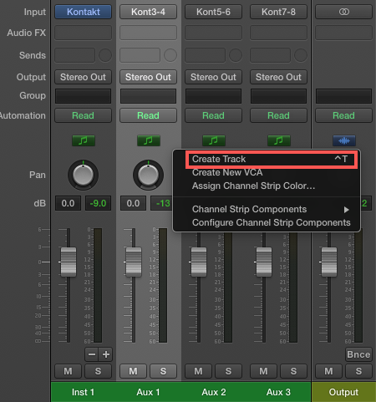Open the Kont7-8 input slot

click(x=279, y=12)
